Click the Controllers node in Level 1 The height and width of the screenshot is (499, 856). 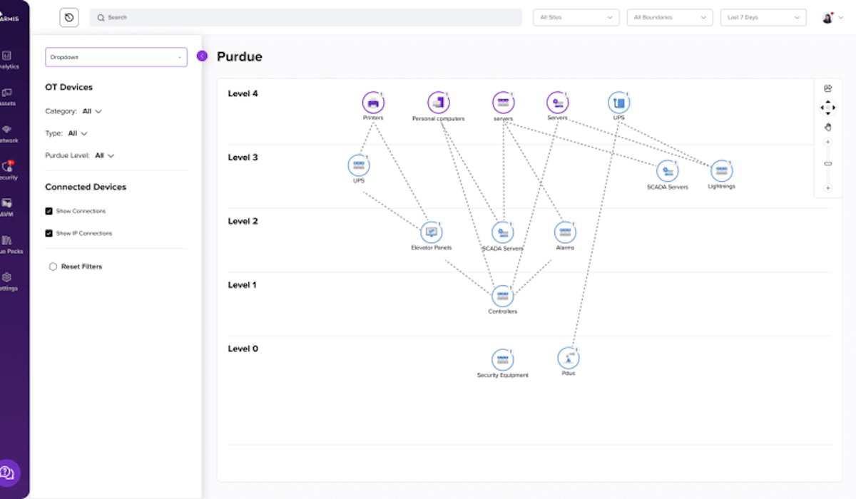pos(502,297)
